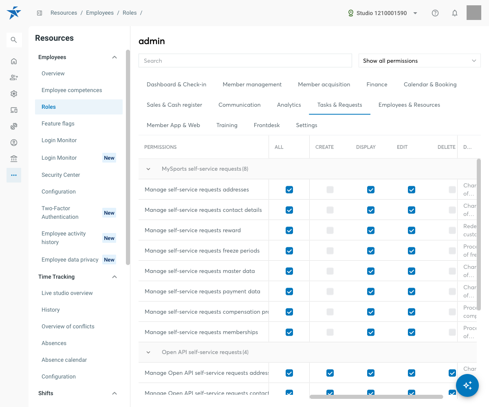Click the studio location pin icon
Image resolution: width=489 pixels, height=407 pixels.
click(x=350, y=13)
